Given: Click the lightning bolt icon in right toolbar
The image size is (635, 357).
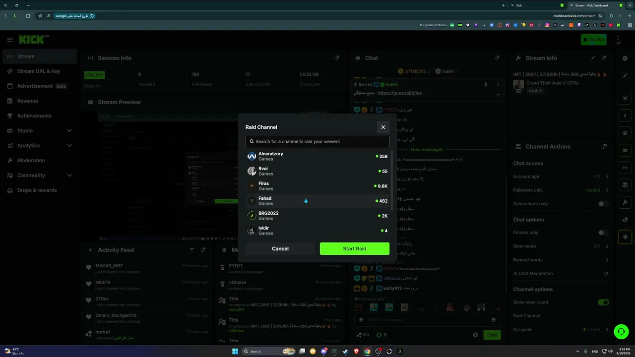Looking at the screenshot, I should point(625,116).
